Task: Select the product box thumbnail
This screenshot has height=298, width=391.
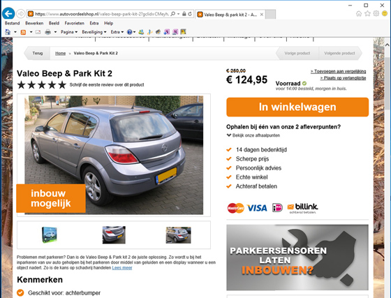Action: 50,234
